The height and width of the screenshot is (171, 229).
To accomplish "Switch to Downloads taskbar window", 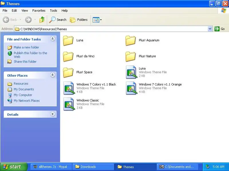I will point(94,167).
